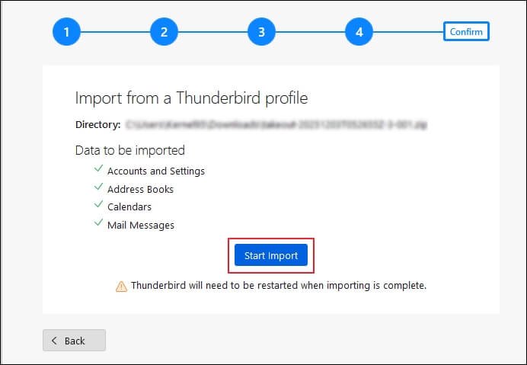The image size is (527, 365).
Task: Click 'Data to be imported' subheading
Action: [130, 150]
